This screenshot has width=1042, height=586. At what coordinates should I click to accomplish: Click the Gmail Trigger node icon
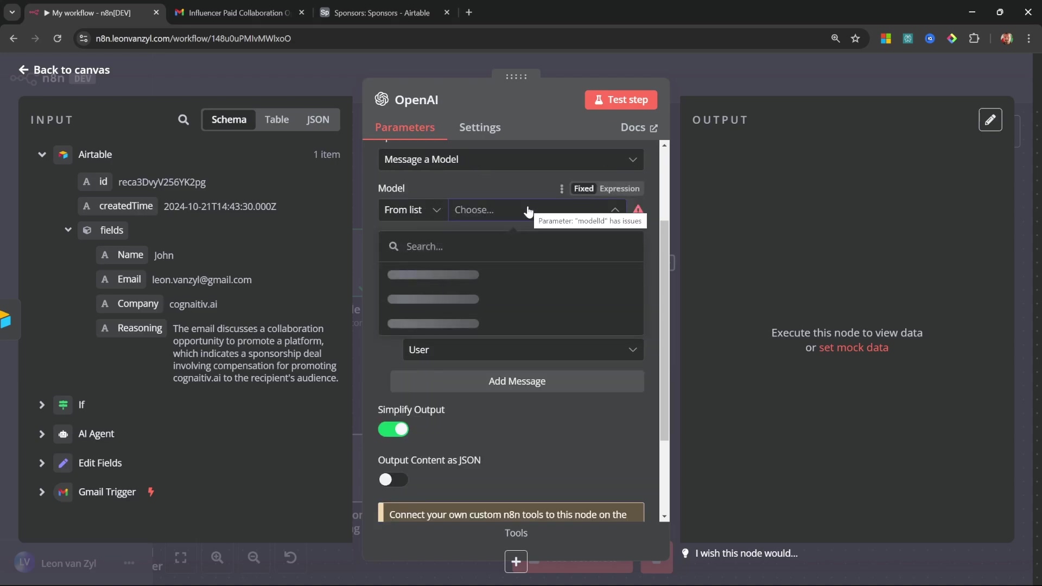[63, 492]
